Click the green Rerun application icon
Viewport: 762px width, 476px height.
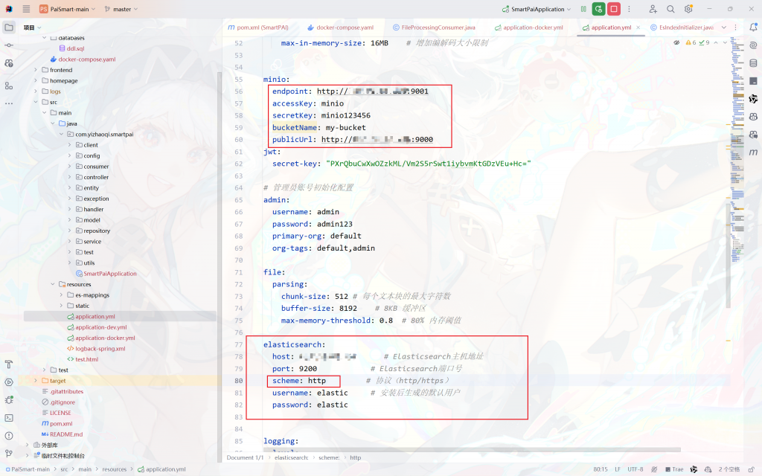(x=598, y=9)
